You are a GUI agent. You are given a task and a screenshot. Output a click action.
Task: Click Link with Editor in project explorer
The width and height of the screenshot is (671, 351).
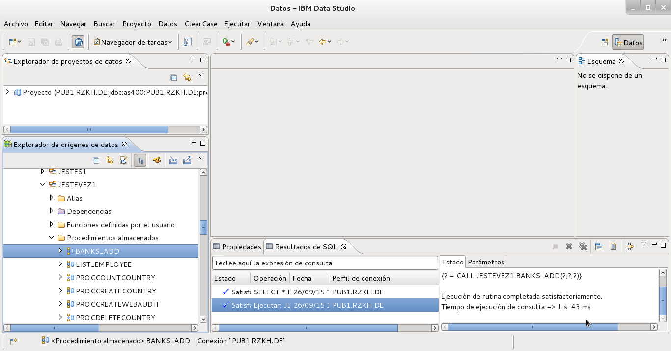(187, 77)
